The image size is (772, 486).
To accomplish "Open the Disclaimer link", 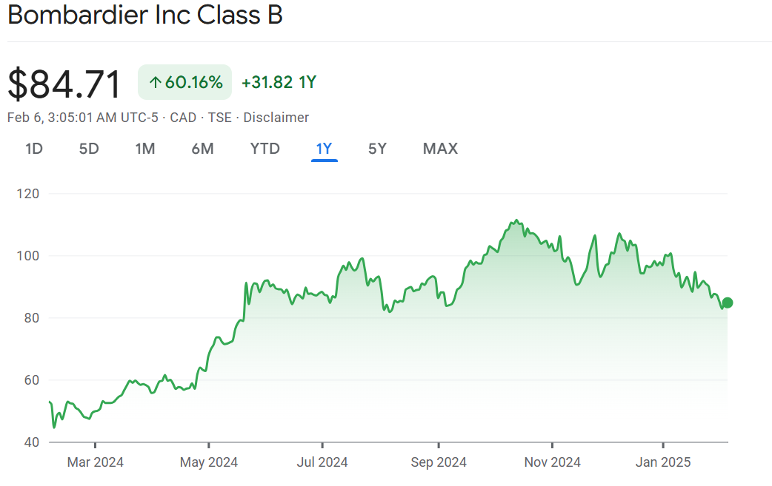I will tap(276, 118).
